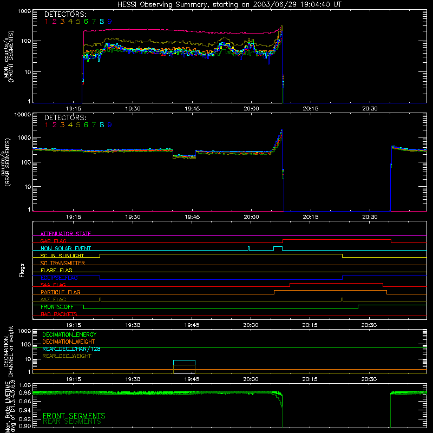Screen dimensions: 433x433
Task: Select pink detector '2' in front segments legend
Action: tap(55, 22)
